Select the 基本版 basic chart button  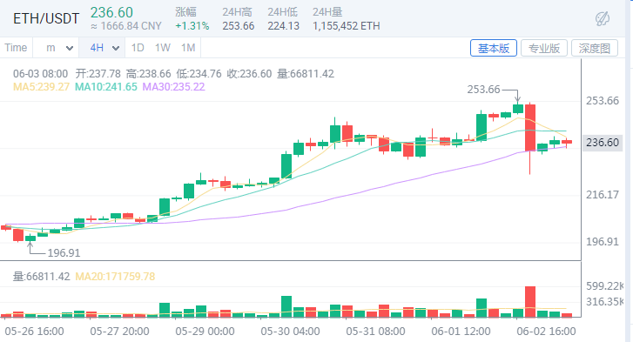494,49
